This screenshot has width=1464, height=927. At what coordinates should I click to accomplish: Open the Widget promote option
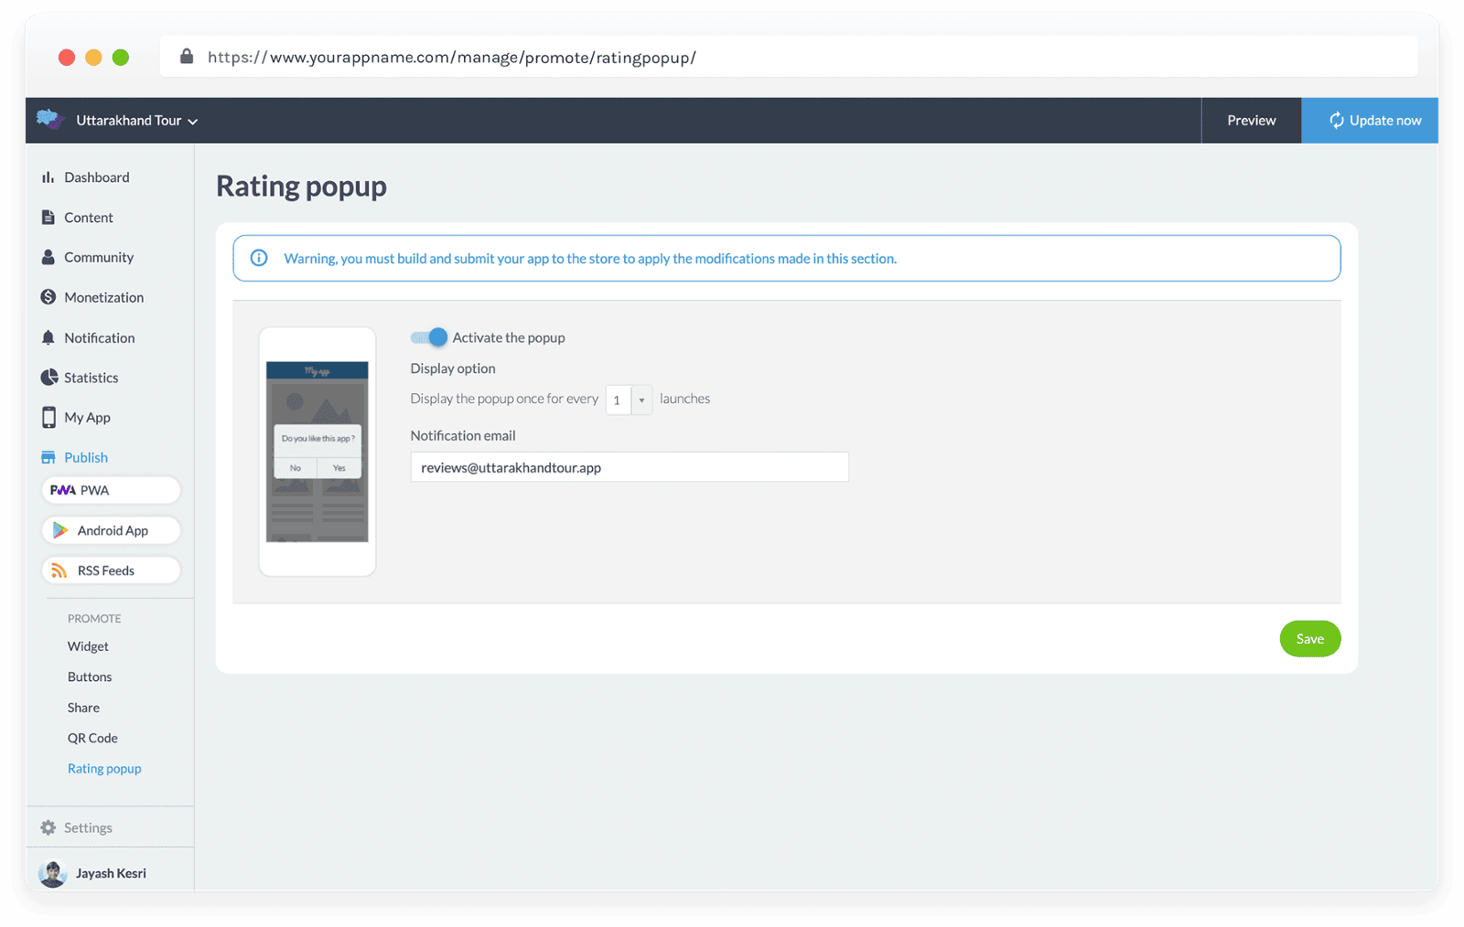[88, 646]
